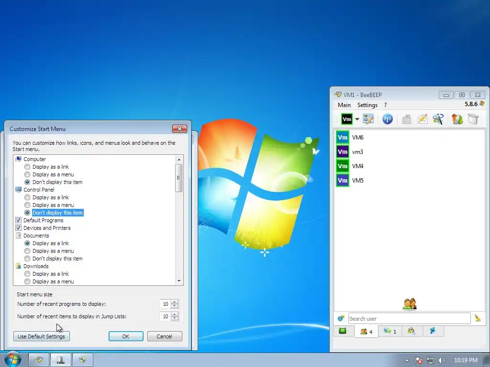Click the VM4 user avatar
Image resolution: width=490 pixels, height=367 pixels.
pos(343,166)
